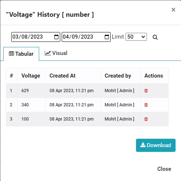Delete the 100 voltage record

click(x=146, y=119)
